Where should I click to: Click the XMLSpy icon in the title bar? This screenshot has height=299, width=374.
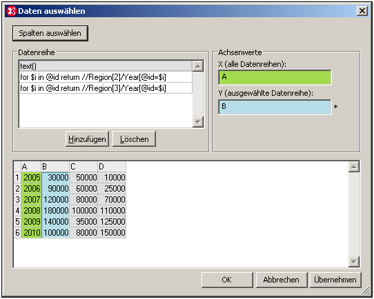point(12,11)
